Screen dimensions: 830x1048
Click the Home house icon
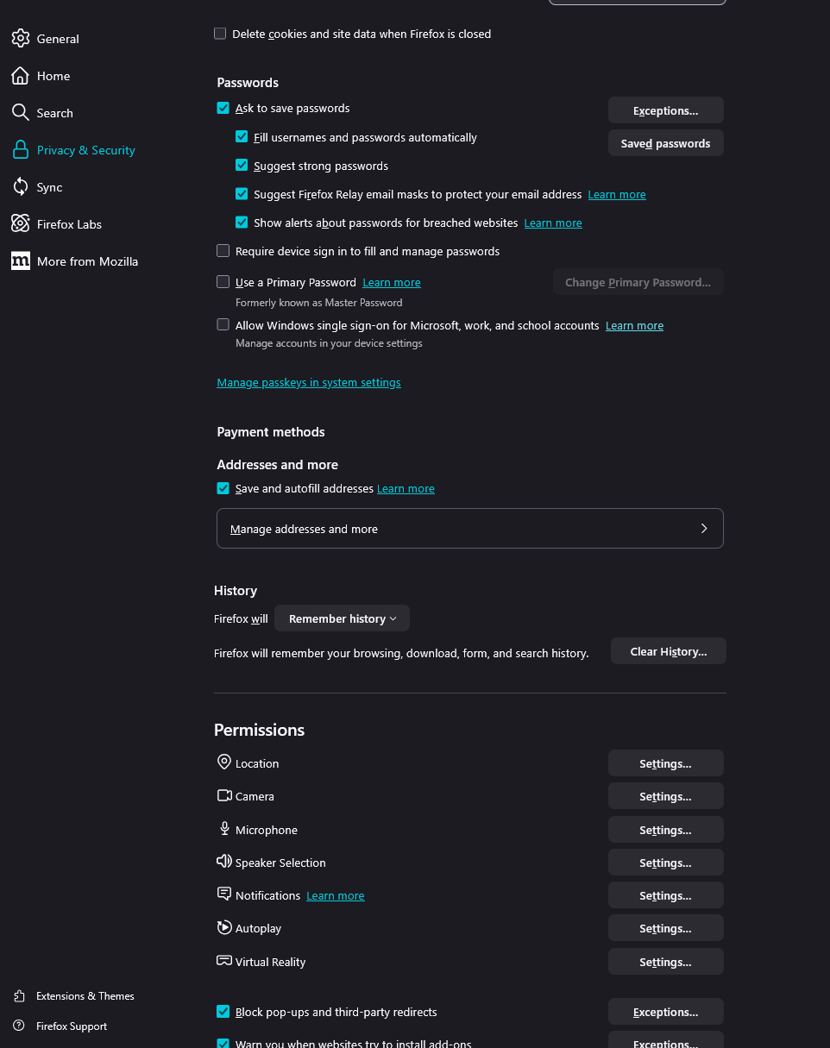21,76
